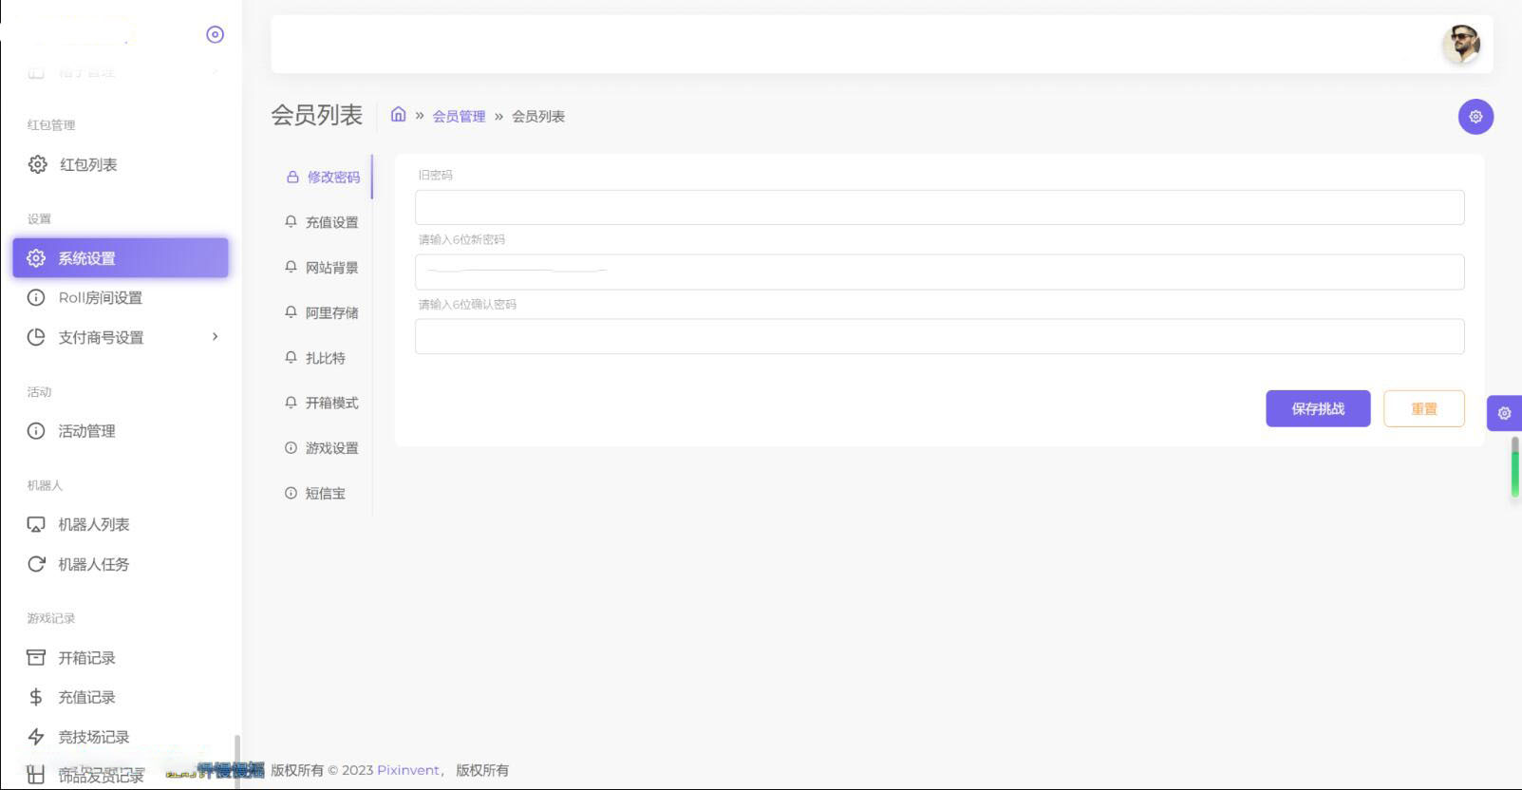Click info icon beside 活动管理
Image resolution: width=1522 pixels, height=790 pixels.
click(x=36, y=431)
